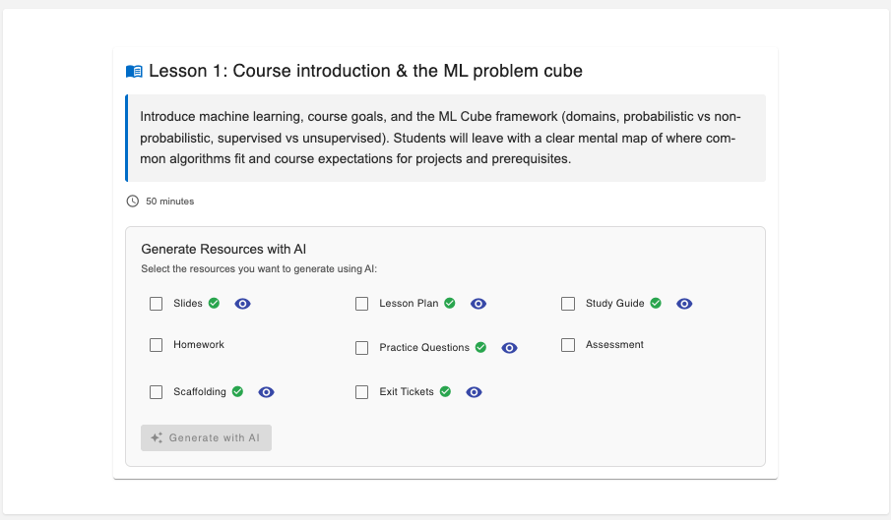Image resolution: width=891 pixels, height=520 pixels.
Task: Click the green checkmark beside Lesson Plan
Action: (x=450, y=304)
